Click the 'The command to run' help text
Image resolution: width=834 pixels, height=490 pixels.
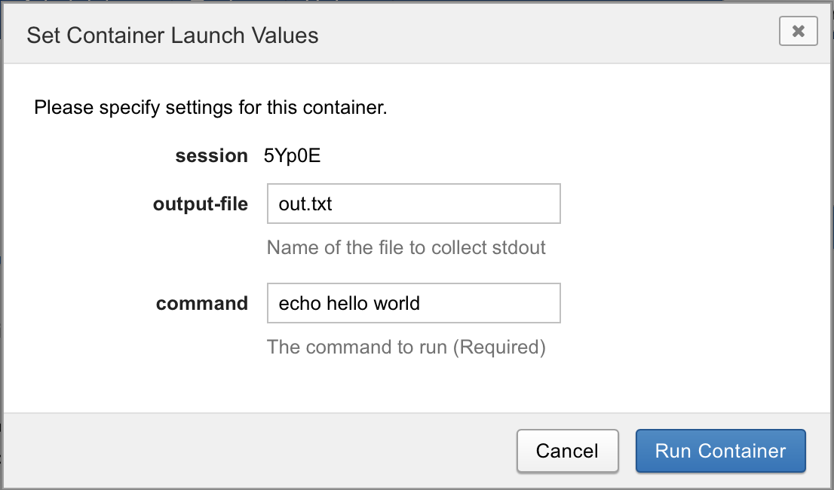pyautogui.click(x=358, y=347)
